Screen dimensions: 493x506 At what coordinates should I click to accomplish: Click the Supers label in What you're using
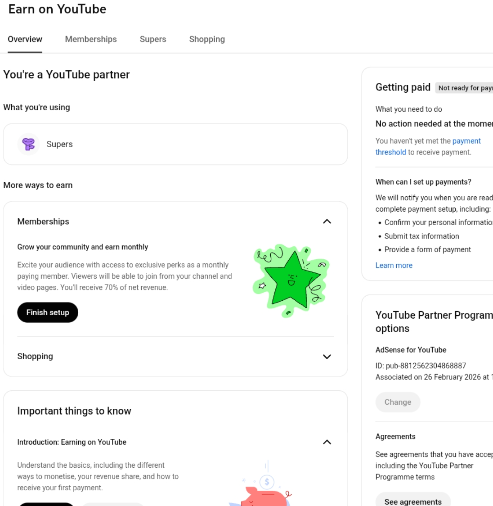(x=59, y=144)
